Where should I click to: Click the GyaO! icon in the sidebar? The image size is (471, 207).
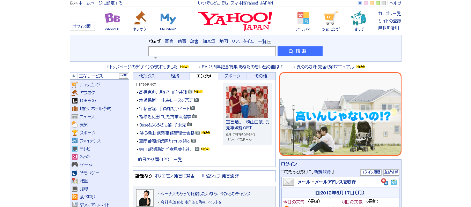click(74, 157)
